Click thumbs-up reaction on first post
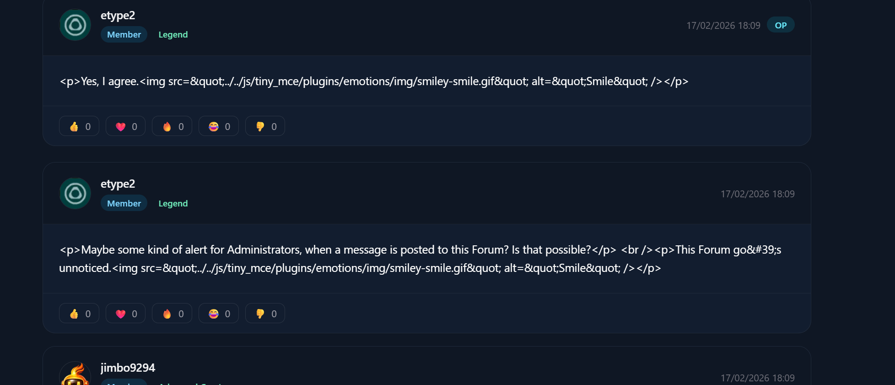Viewport: 895px width, 385px height. [x=79, y=126]
